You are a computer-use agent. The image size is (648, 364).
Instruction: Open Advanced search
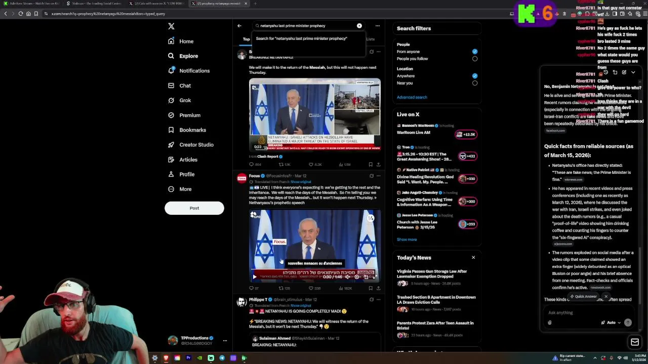[412, 97]
